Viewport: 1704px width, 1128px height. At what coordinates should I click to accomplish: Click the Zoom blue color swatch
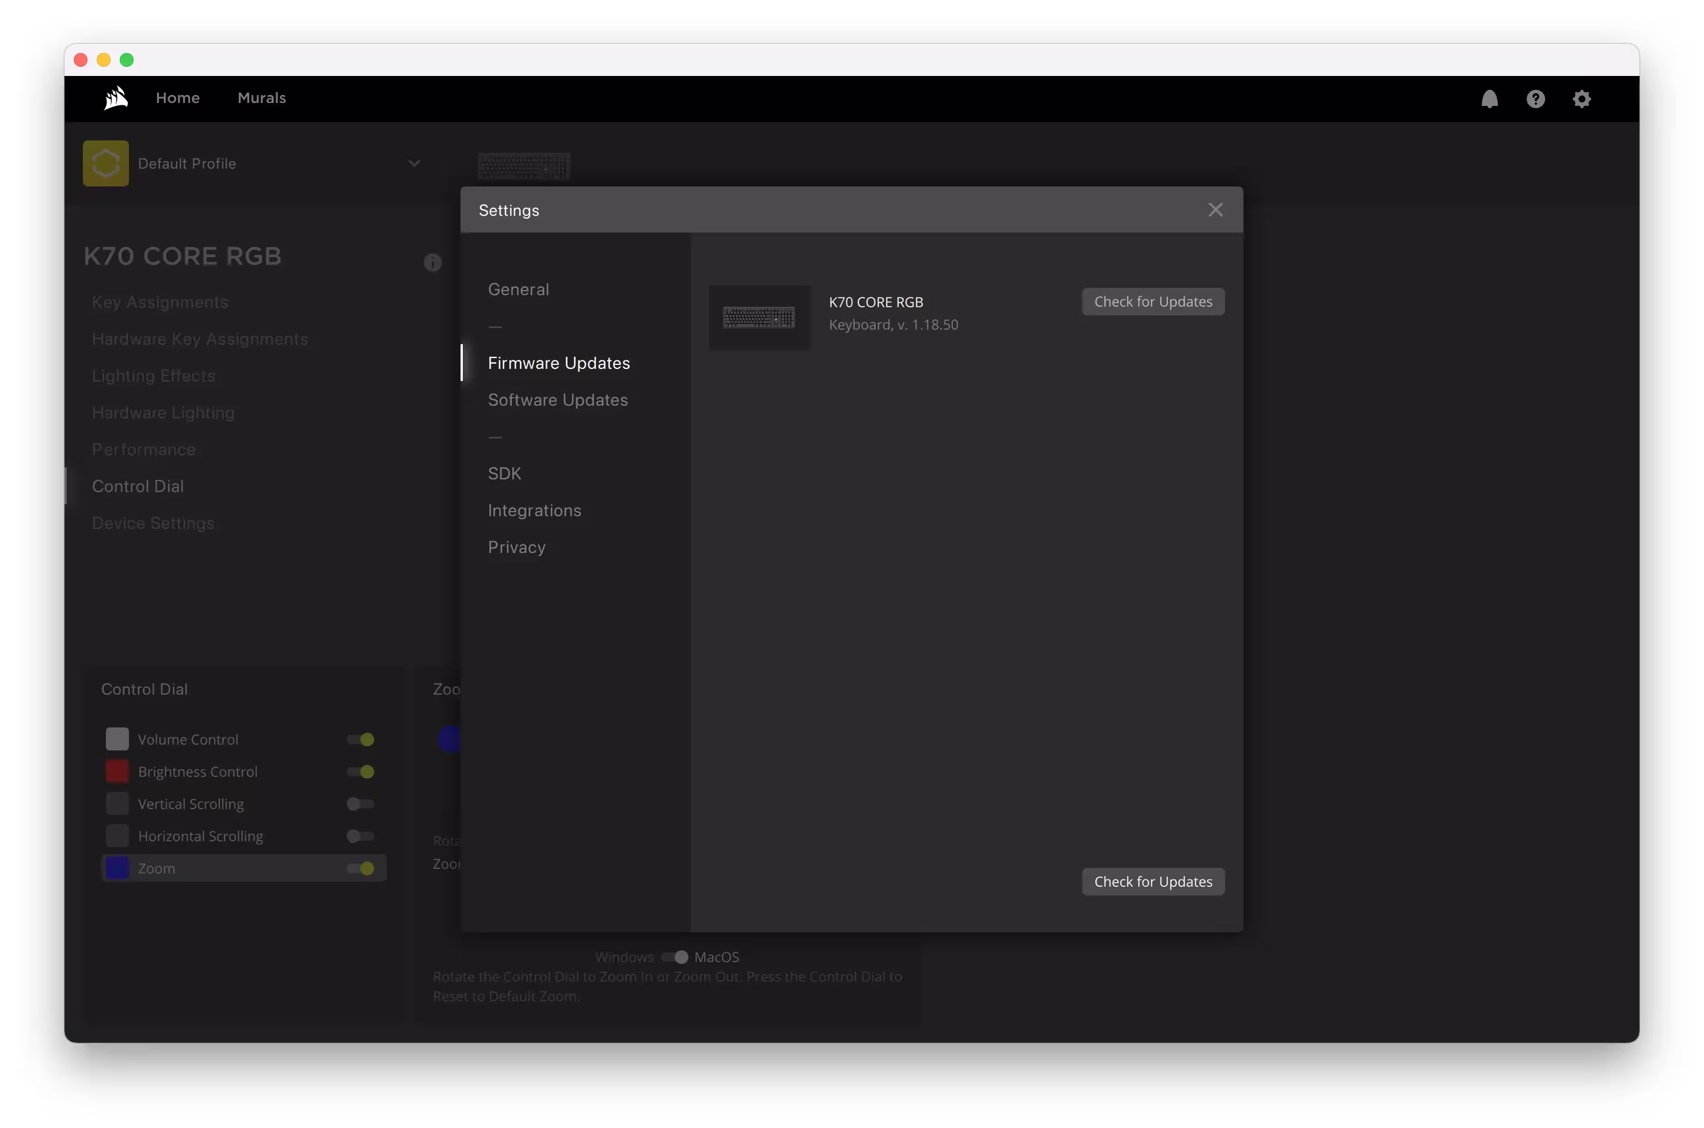(117, 868)
